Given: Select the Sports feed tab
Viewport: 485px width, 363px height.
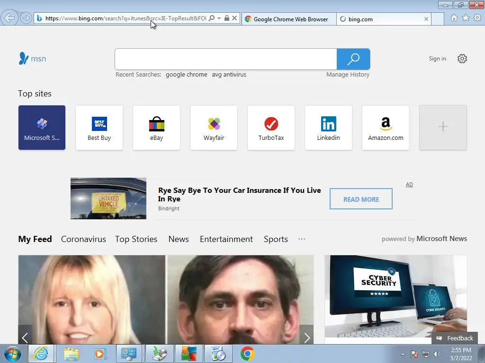Looking at the screenshot, I should [x=276, y=239].
